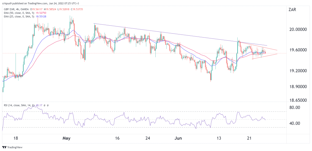Click the TradingView logo at the bottom left
The height and width of the screenshot is (151, 312).
pyautogui.click(x=12, y=147)
